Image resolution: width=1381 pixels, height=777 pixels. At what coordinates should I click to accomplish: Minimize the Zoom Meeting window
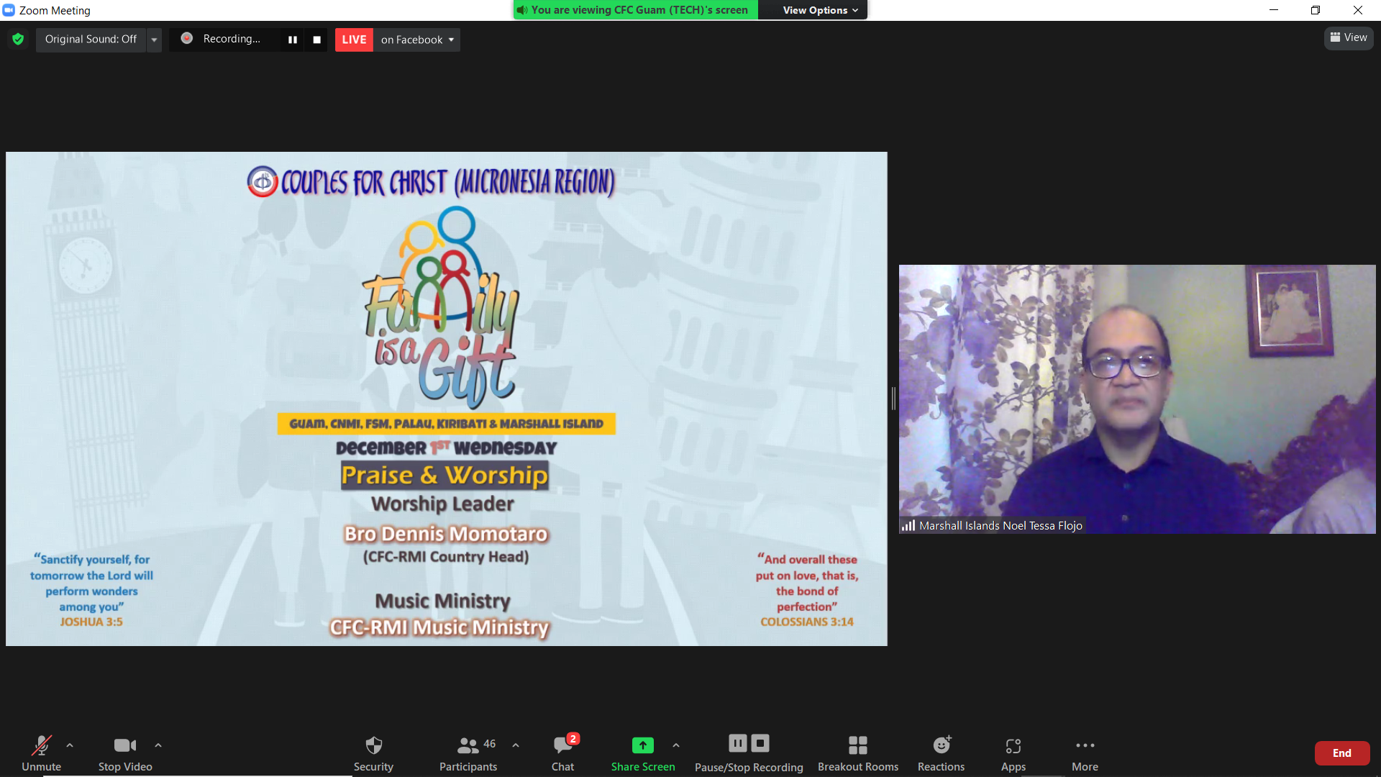[1274, 10]
